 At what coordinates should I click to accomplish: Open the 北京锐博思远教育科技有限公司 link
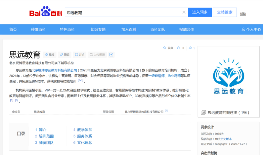coord(54,70)
